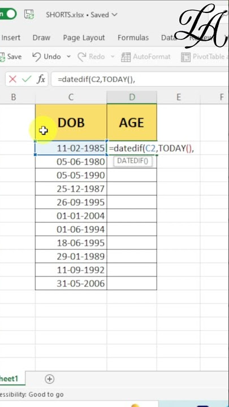This screenshot has height=407, width=229.
Task: Go to the Formulas tab
Action: tap(133, 38)
